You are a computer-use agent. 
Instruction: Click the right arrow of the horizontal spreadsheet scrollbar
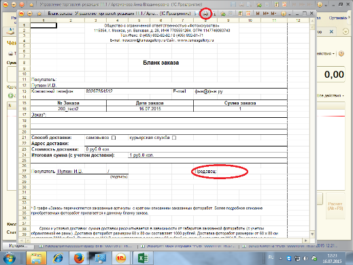click(x=305, y=240)
